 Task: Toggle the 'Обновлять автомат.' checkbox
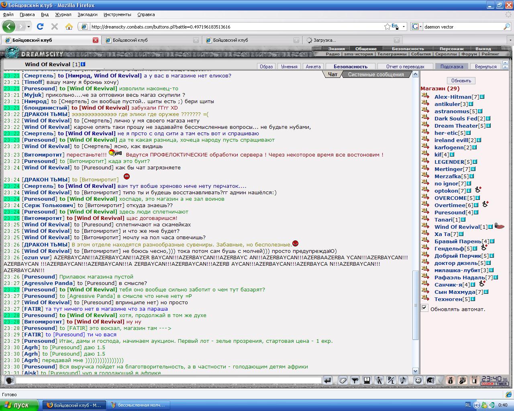point(424,308)
